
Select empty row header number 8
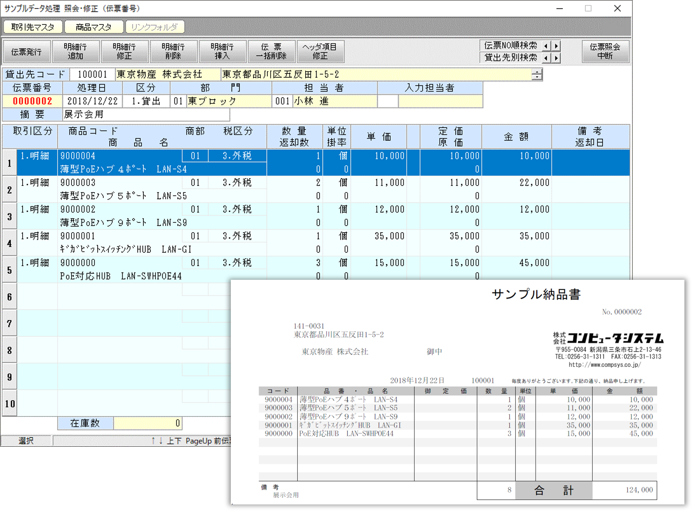click(x=10, y=350)
